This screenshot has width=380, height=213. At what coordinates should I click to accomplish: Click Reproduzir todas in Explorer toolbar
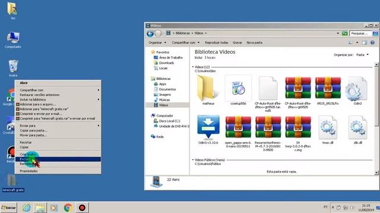(216, 43)
